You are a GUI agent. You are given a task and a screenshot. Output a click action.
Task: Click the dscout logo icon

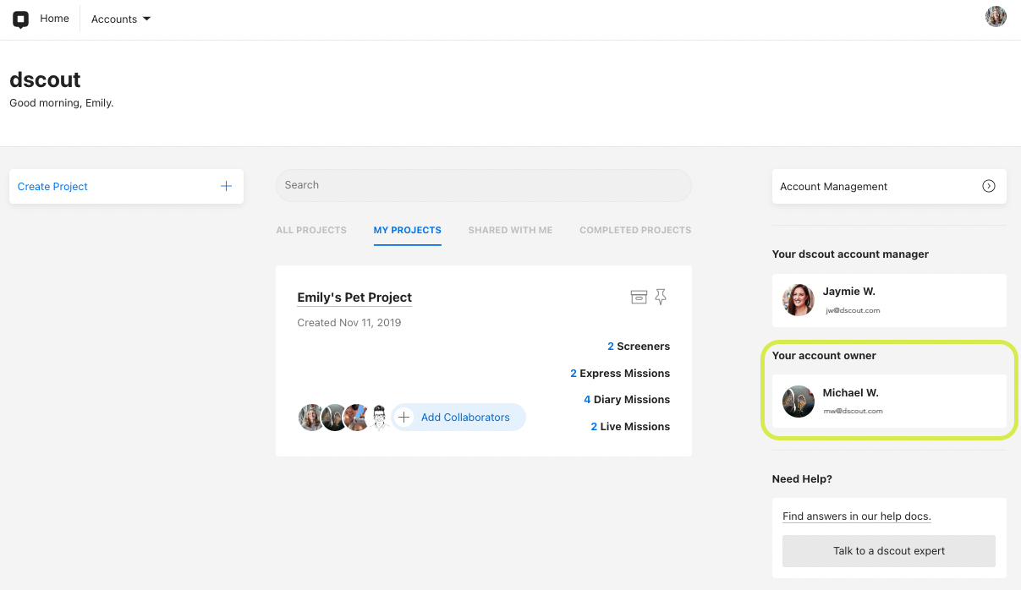pos(21,19)
